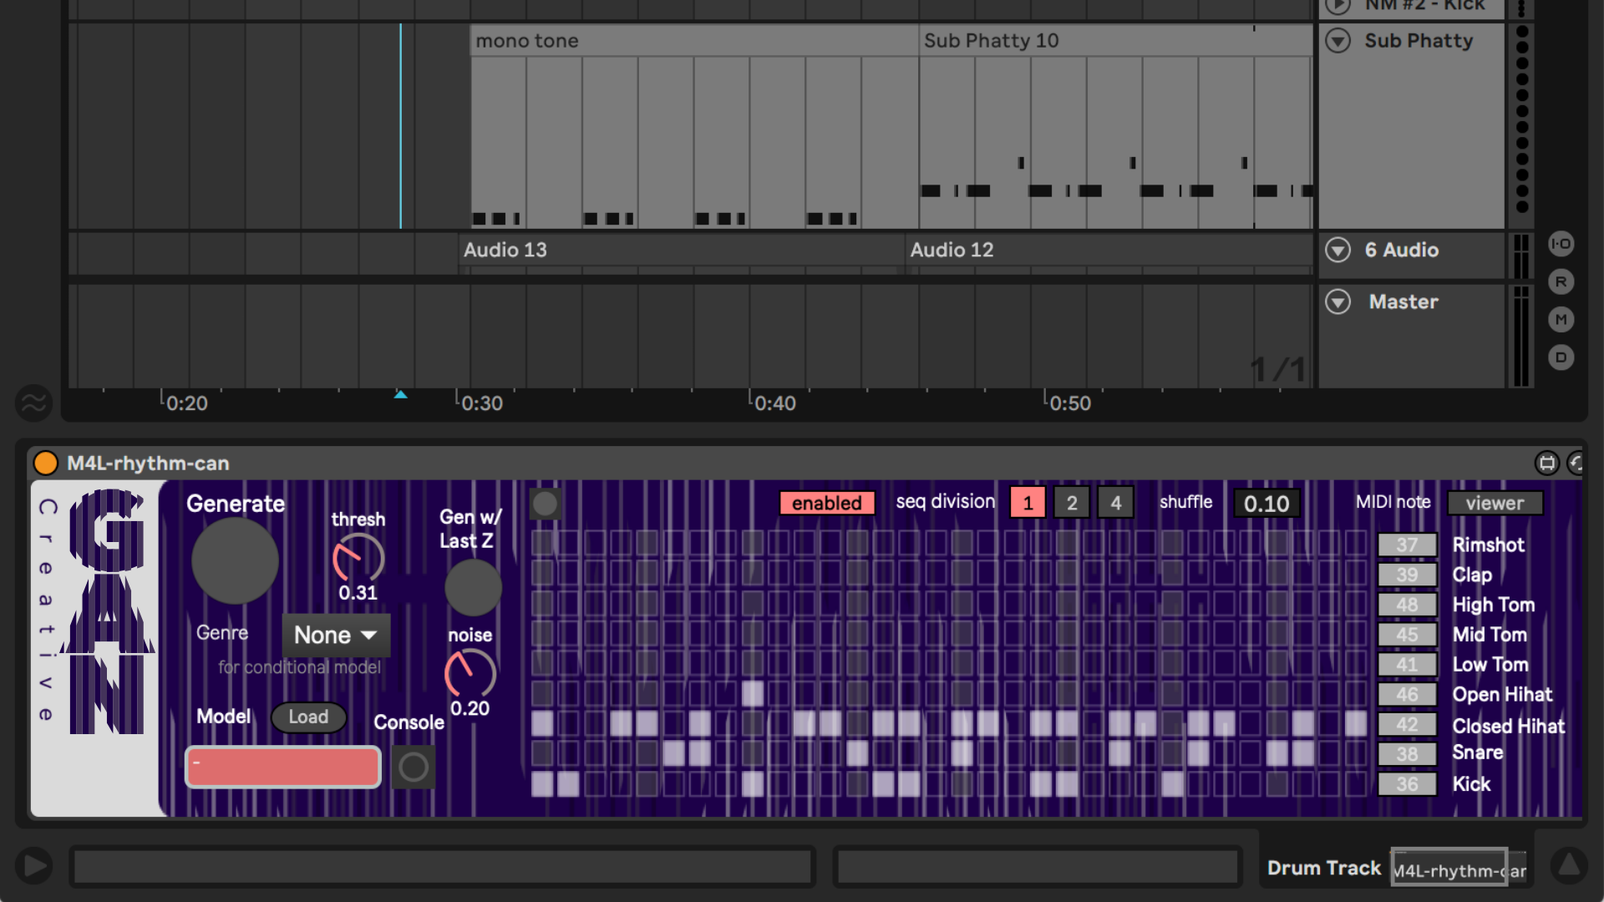Click the Snare MIDI note 38 box
The height and width of the screenshot is (902, 1604).
[x=1408, y=754]
